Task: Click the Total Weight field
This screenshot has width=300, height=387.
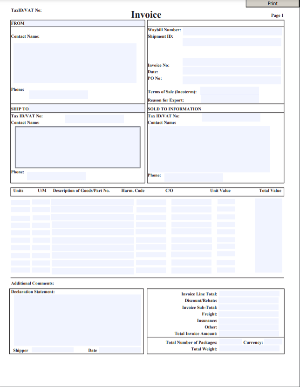Action: pos(249,349)
